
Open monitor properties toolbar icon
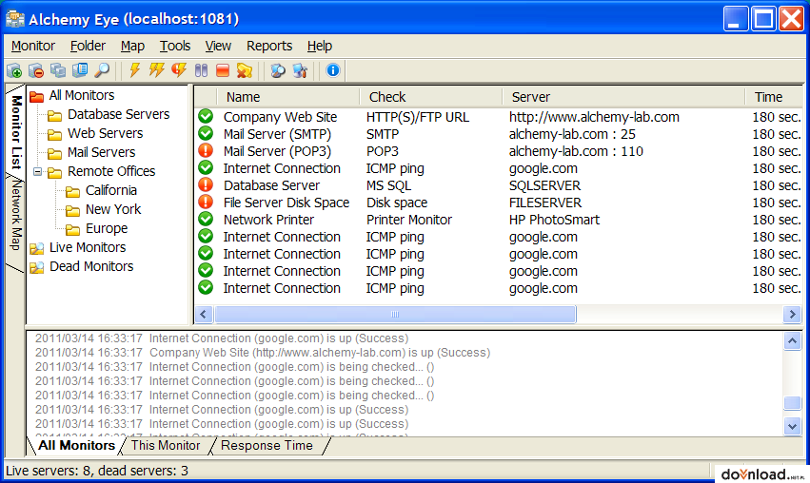(x=80, y=70)
